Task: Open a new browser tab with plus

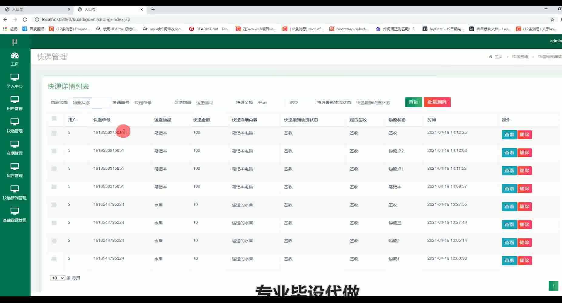Action: pyautogui.click(x=153, y=9)
